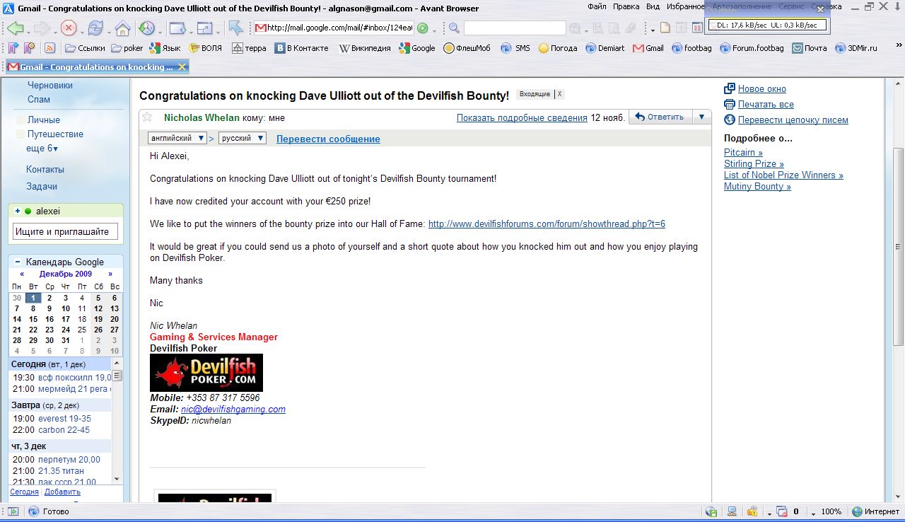Expand the alexei chat status panel

pyautogui.click(x=18, y=211)
